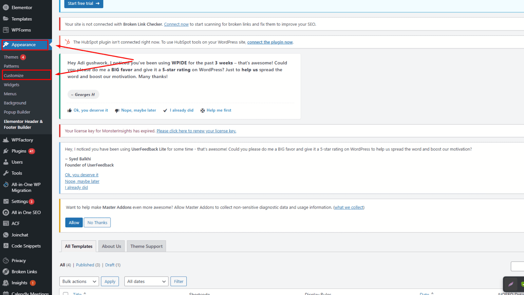Click the Elementor icon in sidebar
The image size is (524, 295).
6,7
